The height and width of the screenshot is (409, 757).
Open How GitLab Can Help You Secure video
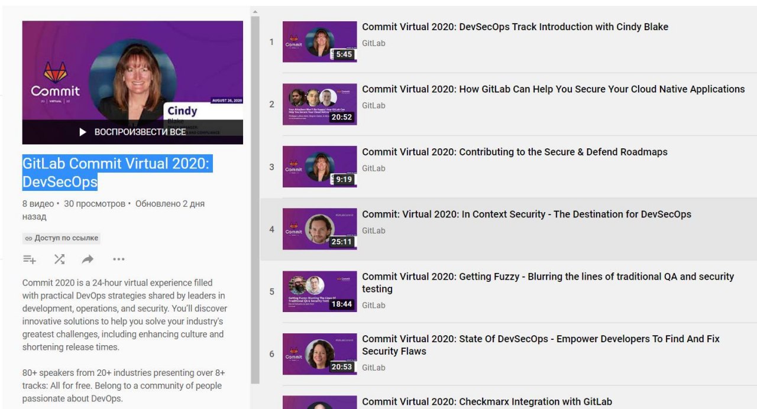tap(554, 89)
